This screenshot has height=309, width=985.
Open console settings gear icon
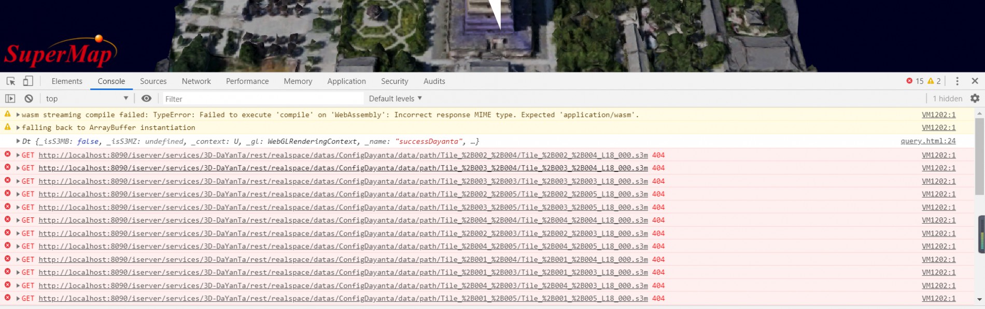pyautogui.click(x=975, y=98)
